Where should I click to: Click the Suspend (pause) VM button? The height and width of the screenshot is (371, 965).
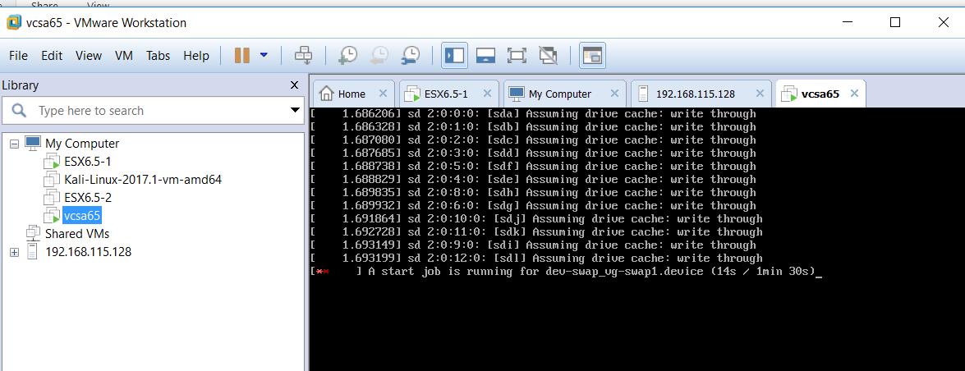click(241, 55)
